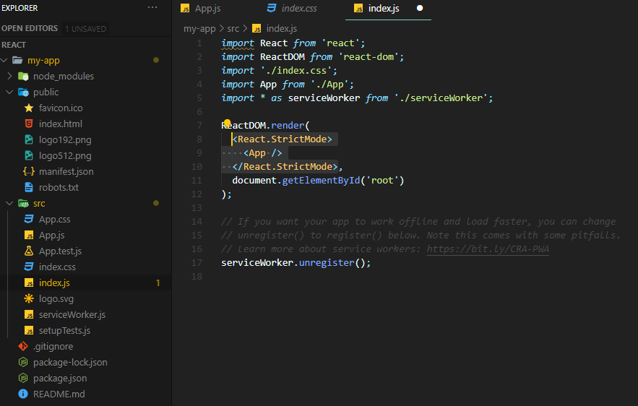The height and width of the screenshot is (406, 638).
Task: Click the .gitignore git icon
Action: click(x=23, y=346)
